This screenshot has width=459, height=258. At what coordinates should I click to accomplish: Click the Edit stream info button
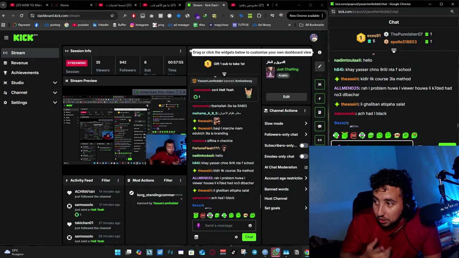tap(286, 97)
